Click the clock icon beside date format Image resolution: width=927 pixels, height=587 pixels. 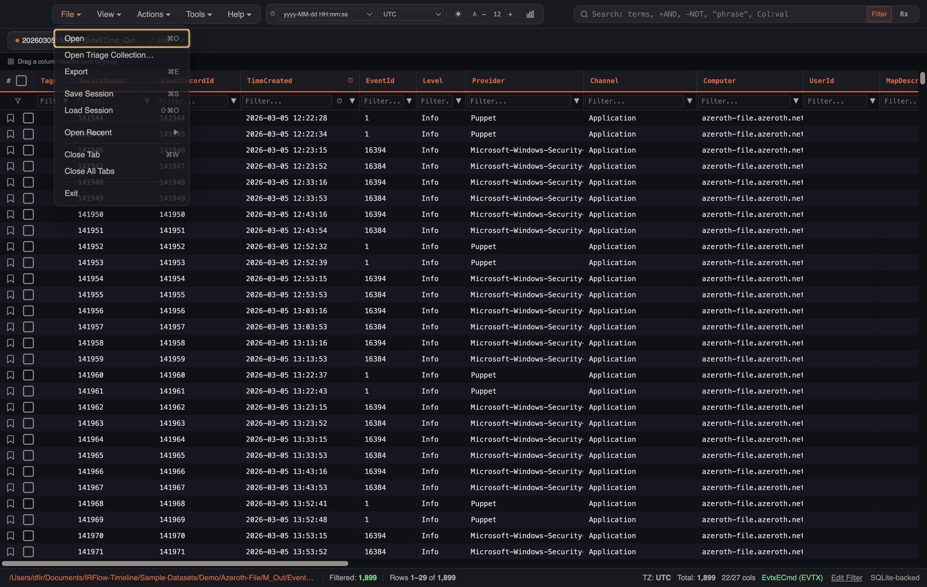[x=273, y=14]
